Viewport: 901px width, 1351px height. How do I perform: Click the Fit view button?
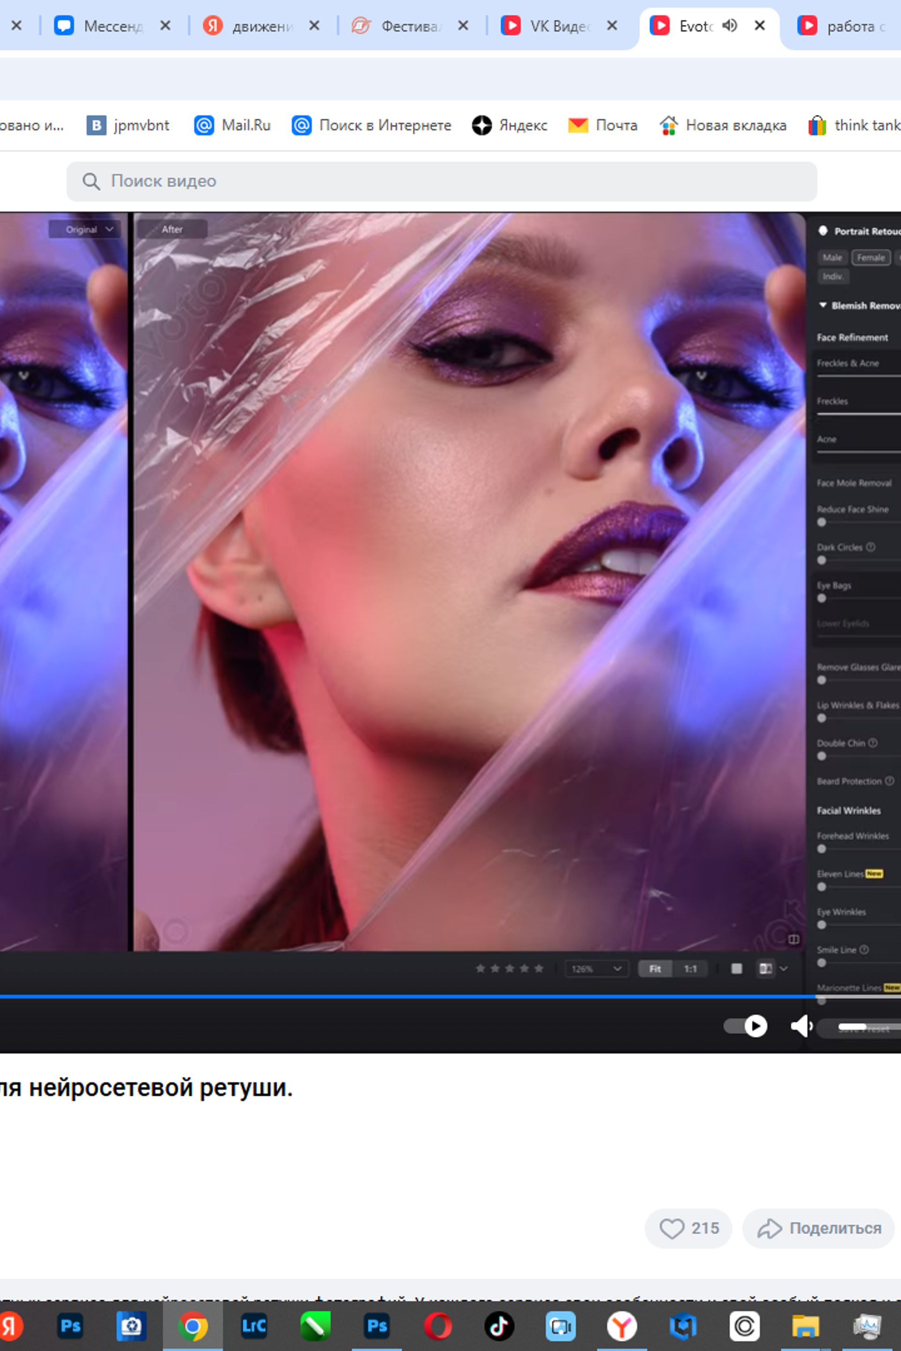click(655, 968)
